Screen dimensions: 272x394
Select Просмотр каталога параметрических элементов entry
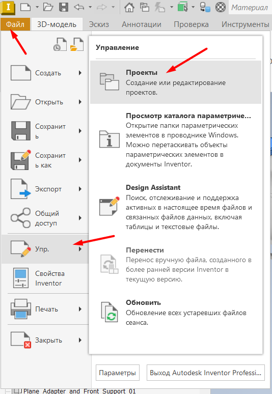click(176, 139)
